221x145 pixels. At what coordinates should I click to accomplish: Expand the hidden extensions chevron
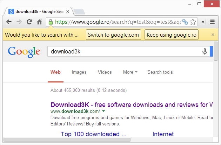(x=203, y=22)
